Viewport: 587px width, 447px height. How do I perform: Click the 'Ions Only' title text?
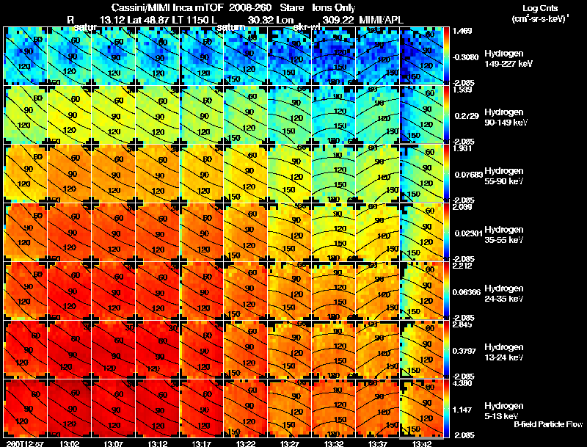[334, 8]
